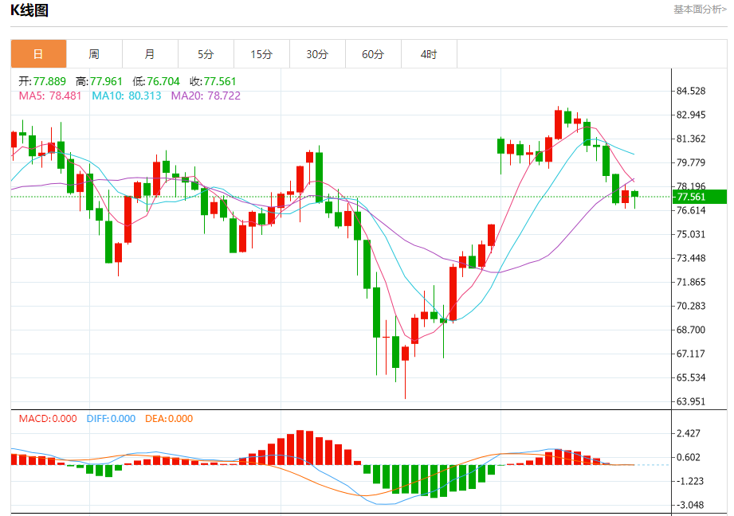The height and width of the screenshot is (516, 734).
Task: Click the DEA:0.000 label
Action: click(x=169, y=419)
